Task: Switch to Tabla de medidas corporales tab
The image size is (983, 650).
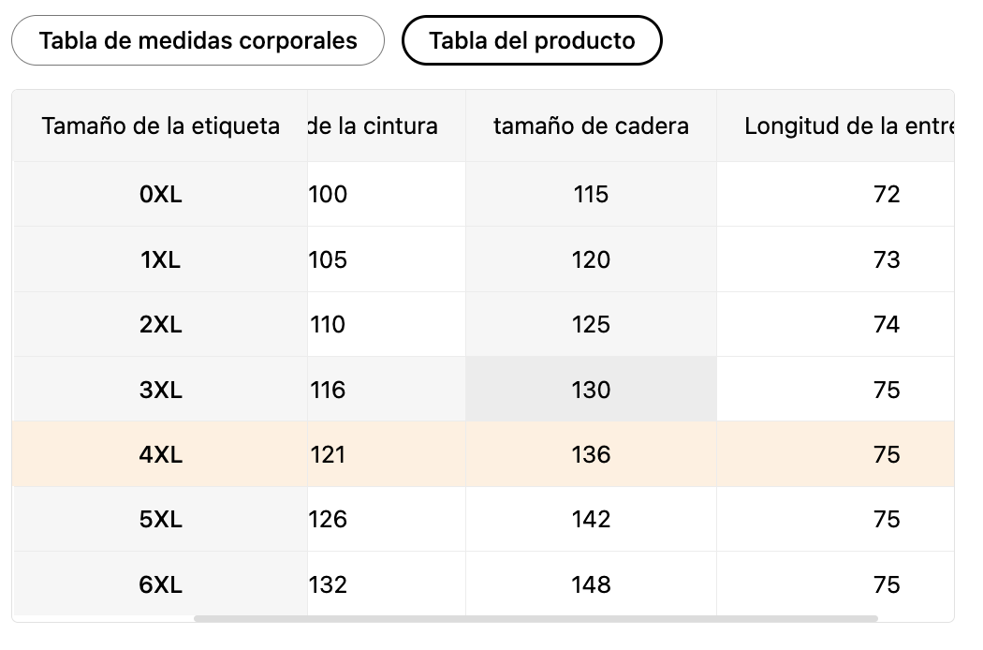Action: click(198, 41)
